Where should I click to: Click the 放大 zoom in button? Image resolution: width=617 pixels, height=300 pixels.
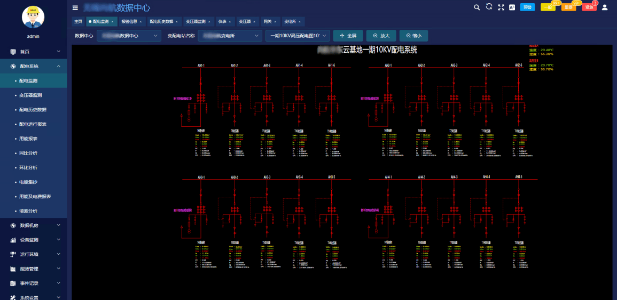click(381, 36)
